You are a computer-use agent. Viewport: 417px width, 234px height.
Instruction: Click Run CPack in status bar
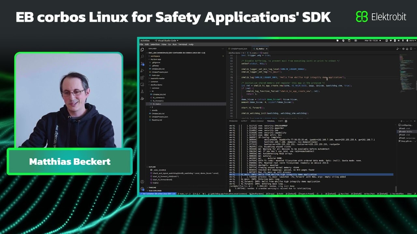(x=369, y=194)
